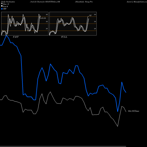Click the 'Shanthala Fmcg Pro' company name text
This screenshot has height=147, width=147.
click(84, 2)
